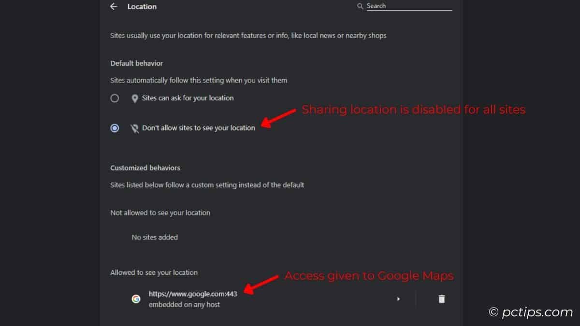Select the 'Sites can ask for your location' radio button
The image size is (580, 326).
[x=115, y=98]
